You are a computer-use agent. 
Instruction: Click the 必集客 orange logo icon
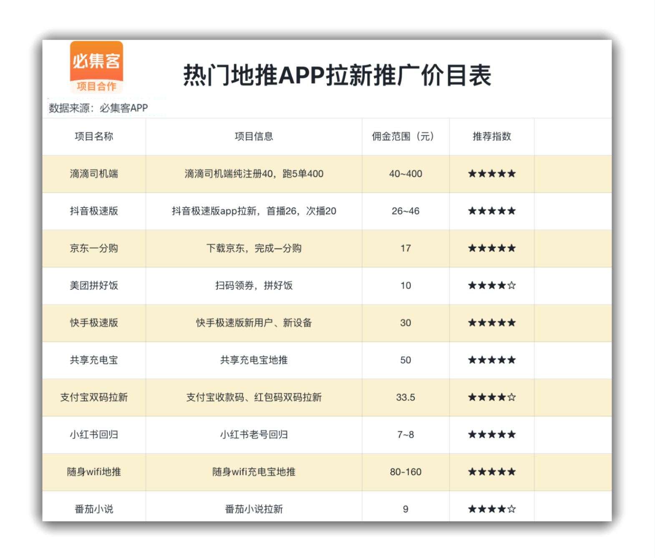96,67
